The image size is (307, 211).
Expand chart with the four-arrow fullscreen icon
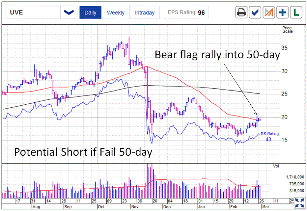click(299, 202)
